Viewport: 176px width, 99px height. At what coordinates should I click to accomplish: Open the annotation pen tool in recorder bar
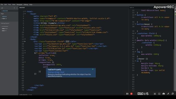coord(168,94)
